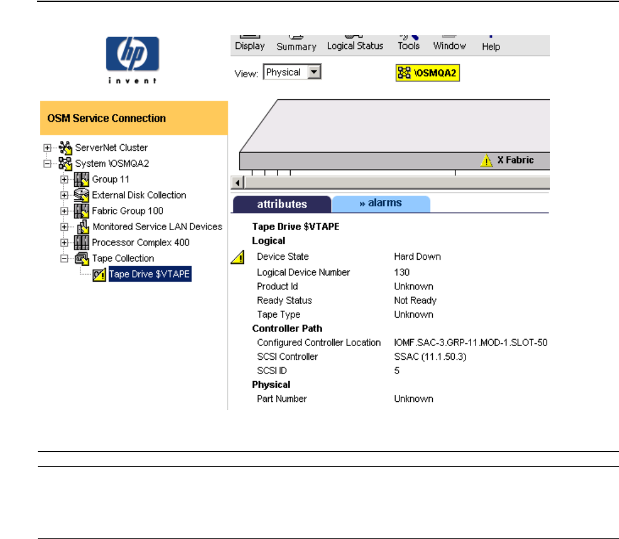Image resolution: width=619 pixels, height=539 pixels.
Task: Click the yellow \OSMQA2 system button
Action: click(427, 74)
